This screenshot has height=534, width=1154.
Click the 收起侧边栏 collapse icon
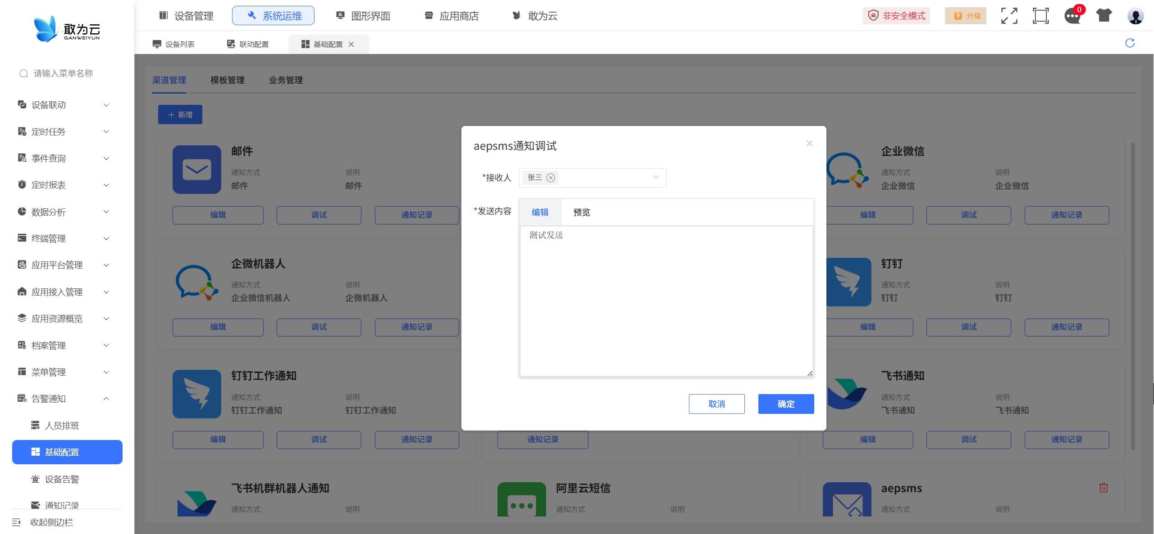[x=16, y=522]
